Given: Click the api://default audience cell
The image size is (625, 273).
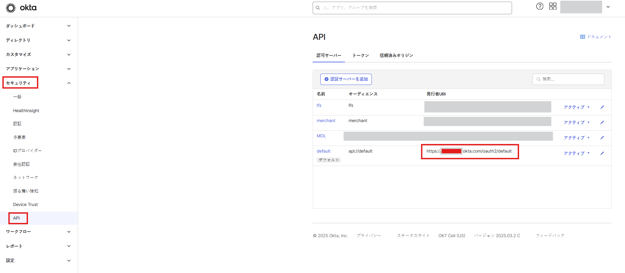Looking at the screenshot, I should 361,151.
